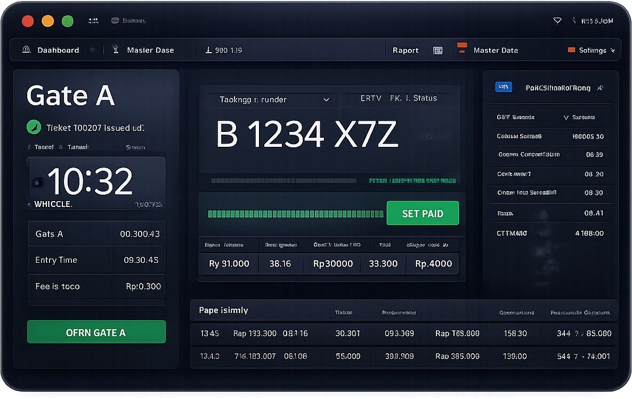The height and width of the screenshot is (399, 632).
Task: Switch to the Dashboard menu item
Action: 59,49
